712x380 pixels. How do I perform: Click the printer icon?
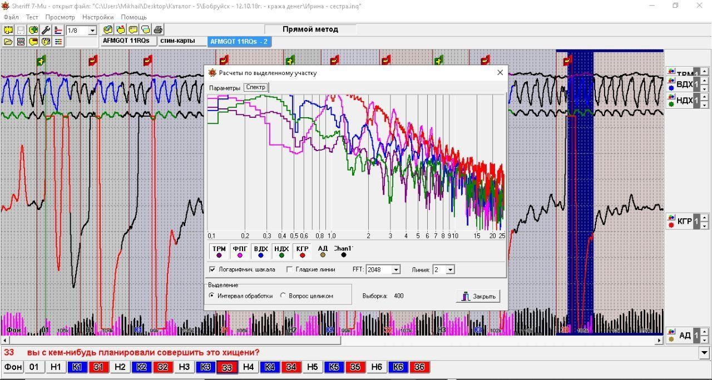(158, 30)
